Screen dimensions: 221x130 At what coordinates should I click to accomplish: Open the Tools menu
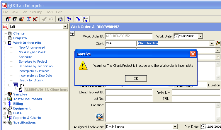pos(49,12)
